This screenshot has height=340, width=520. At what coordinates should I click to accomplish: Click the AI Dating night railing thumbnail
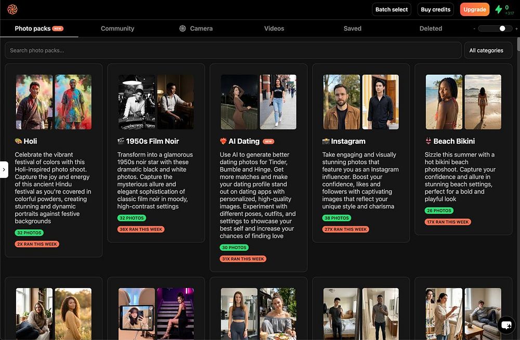[239, 102]
